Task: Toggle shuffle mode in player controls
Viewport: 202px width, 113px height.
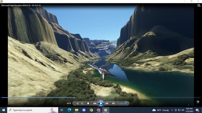Action: click(x=77, y=103)
